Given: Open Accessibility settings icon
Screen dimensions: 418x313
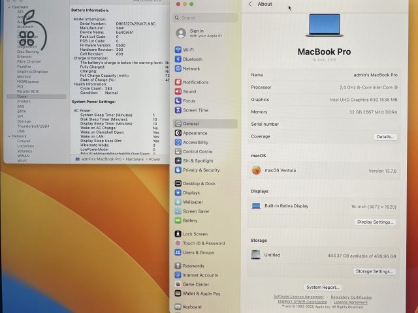Looking at the screenshot, I should (178, 142).
